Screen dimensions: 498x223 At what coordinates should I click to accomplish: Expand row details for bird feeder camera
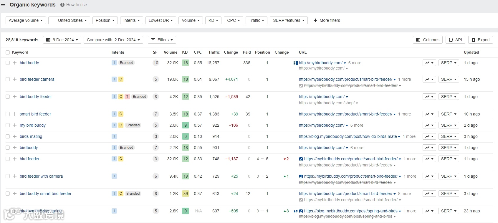point(15,79)
